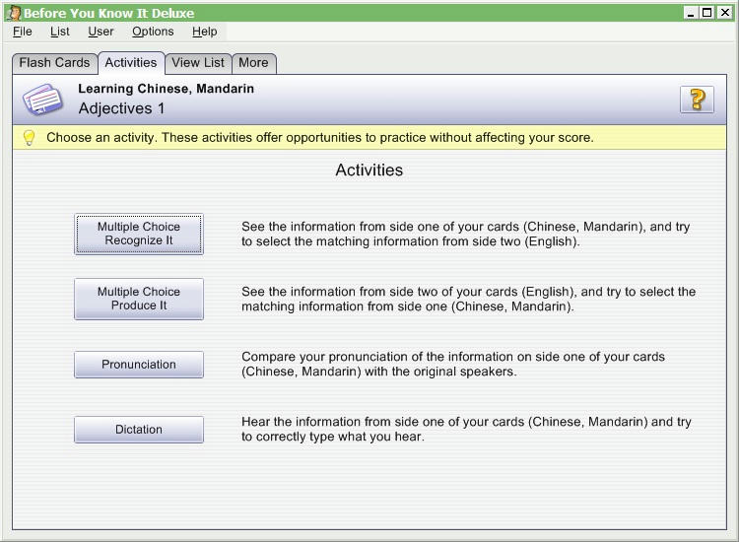The height and width of the screenshot is (542, 739).
Task: Click 'Learning Chinese, Mandarin' heading text
Action: coord(166,89)
